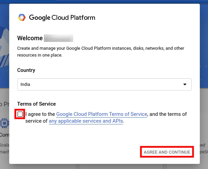Click 'and the terms of' text in agreement
208x169 pixels.
coord(169,114)
